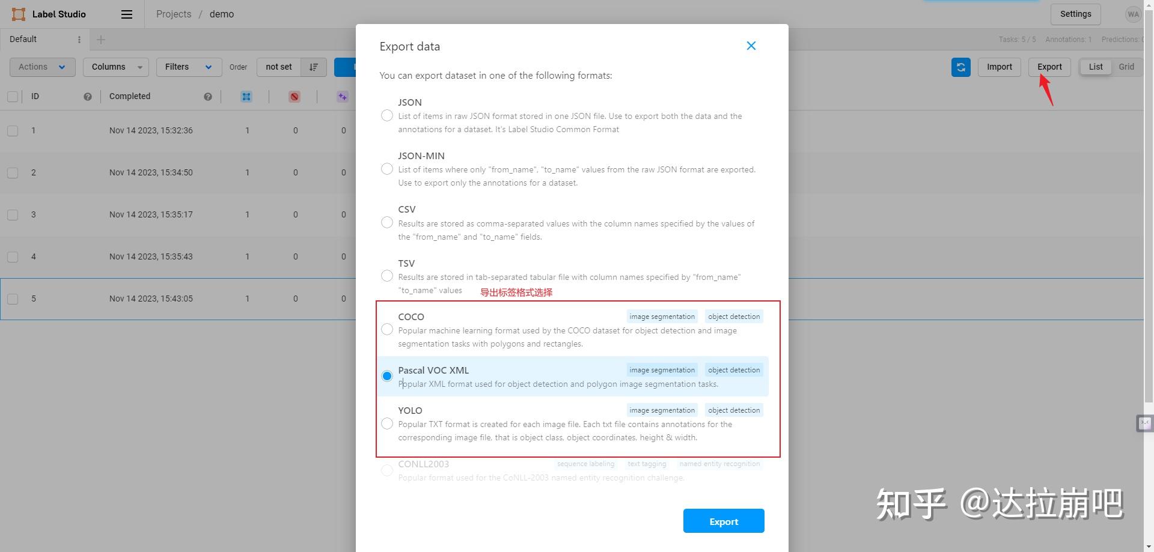Add a new tab with plus icon
This screenshot has height=552, width=1154.
101,40
